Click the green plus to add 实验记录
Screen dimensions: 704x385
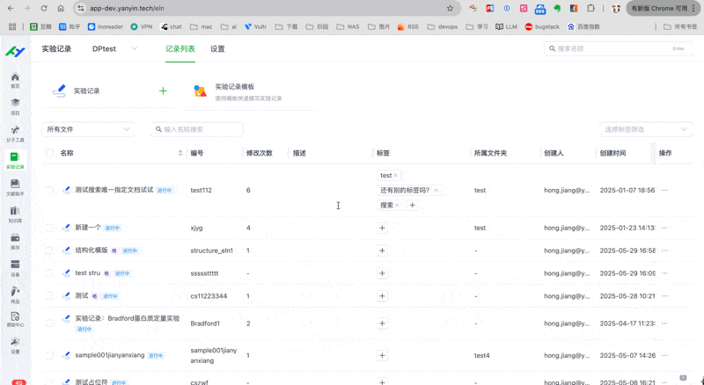pyautogui.click(x=163, y=91)
